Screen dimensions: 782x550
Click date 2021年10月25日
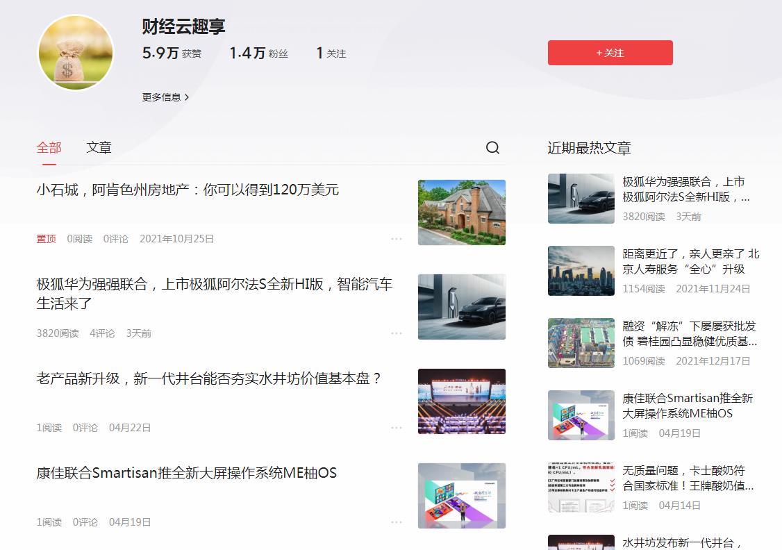[176, 239]
